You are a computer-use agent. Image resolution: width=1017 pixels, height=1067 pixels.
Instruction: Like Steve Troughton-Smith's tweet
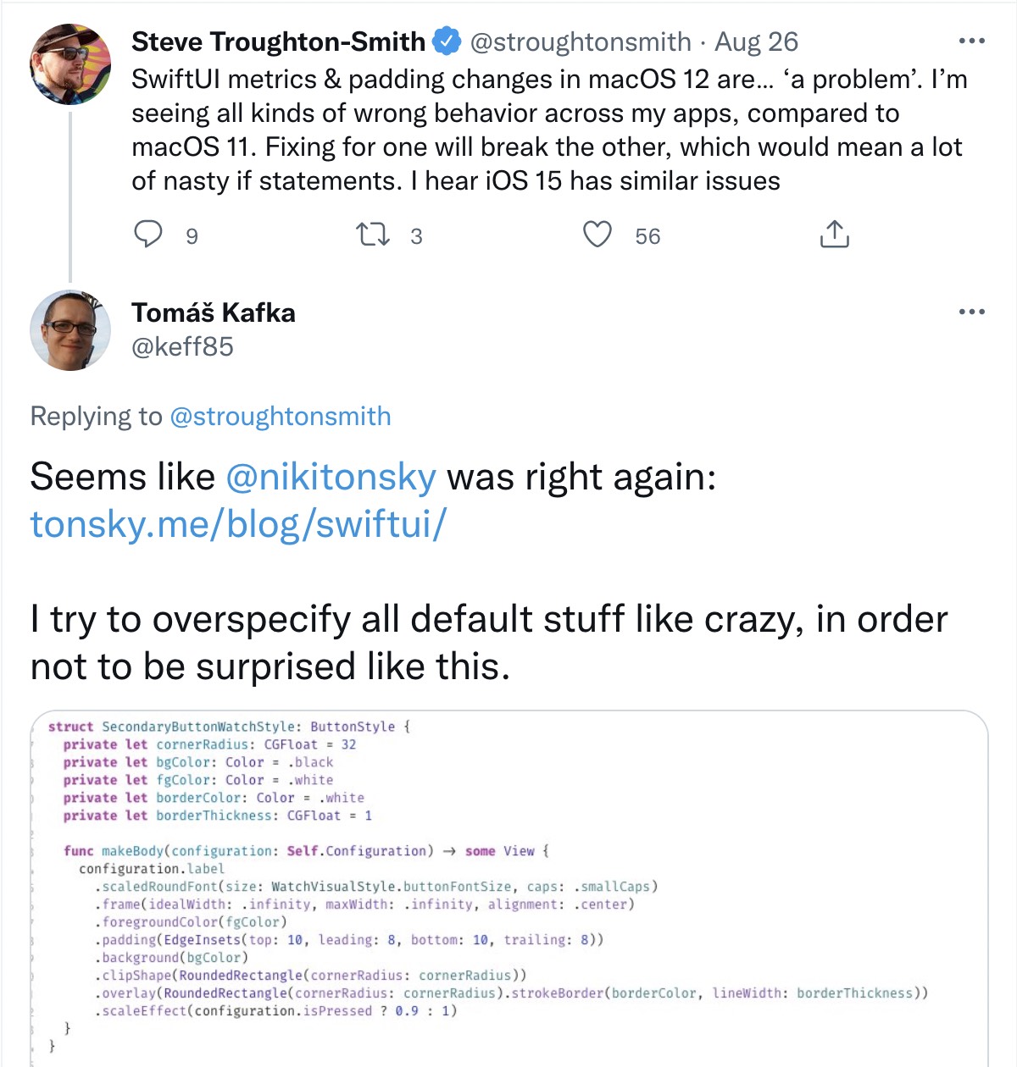597,235
